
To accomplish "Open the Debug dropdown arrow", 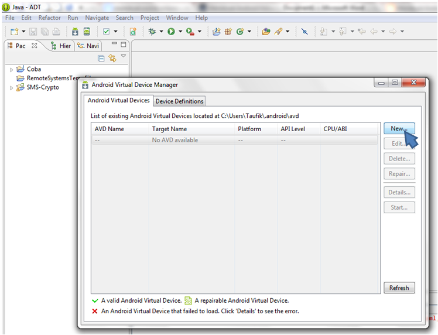I will [161, 32].
